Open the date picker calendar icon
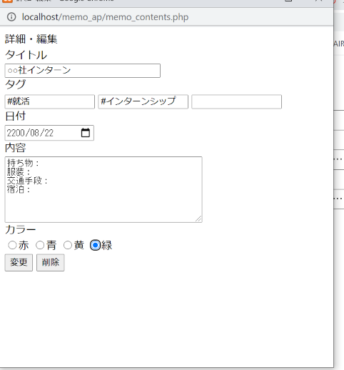The width and height of the screenshot is (344, 370). tap(86, 133)
